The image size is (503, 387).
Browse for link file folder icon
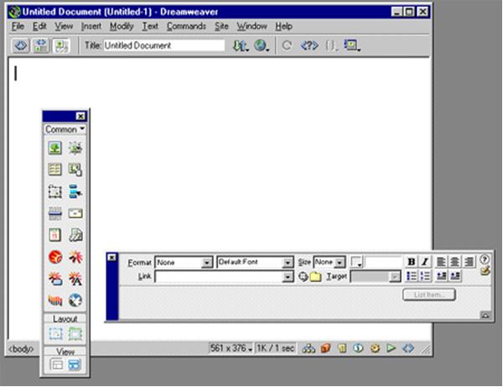coord(316,276)
